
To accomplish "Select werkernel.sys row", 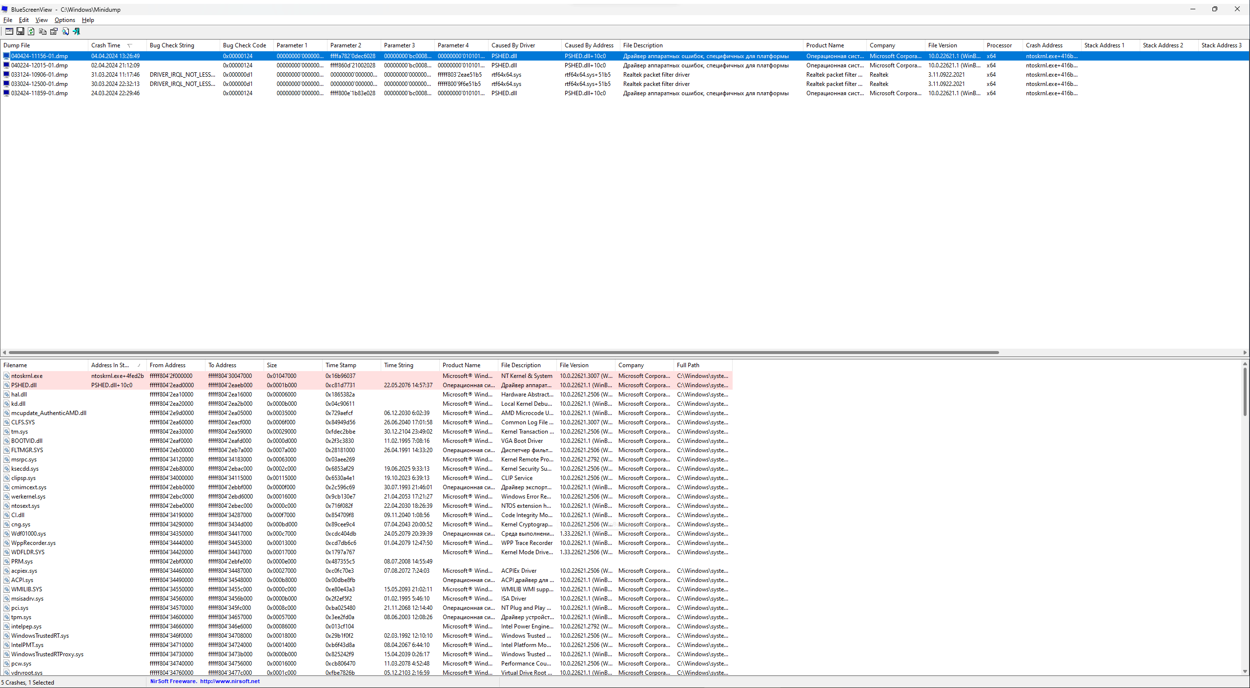I will pyautogui.click(x=366, y=497).
